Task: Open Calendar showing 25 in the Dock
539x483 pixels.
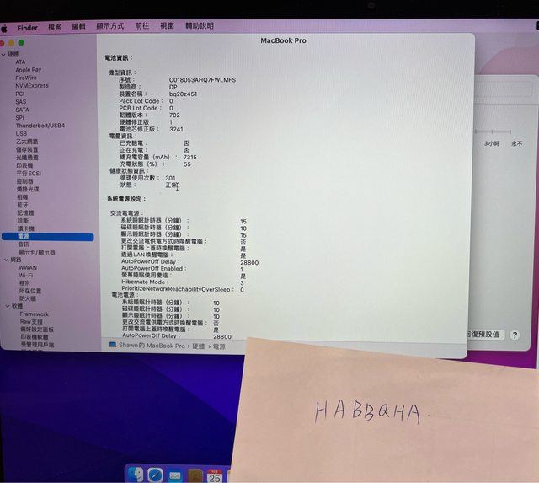Action: (215, 475)
